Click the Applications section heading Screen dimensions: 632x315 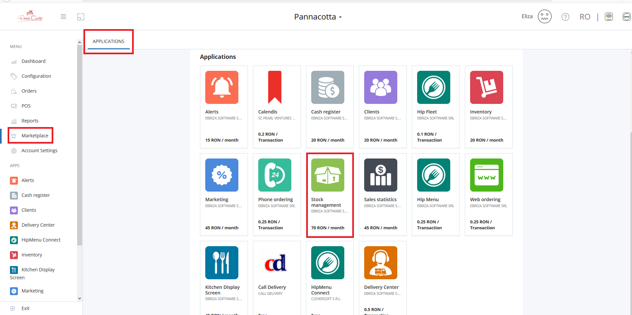pyautogui.click(x=218, y=57)
